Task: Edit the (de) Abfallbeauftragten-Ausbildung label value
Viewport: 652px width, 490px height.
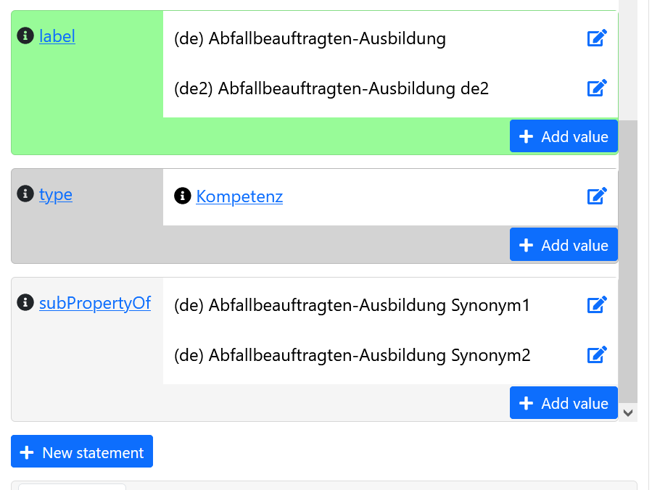Action: click(x=597, y=38)
